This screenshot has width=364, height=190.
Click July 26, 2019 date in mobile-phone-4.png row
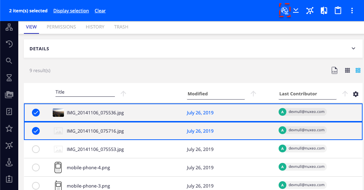[x=200, y=168]
